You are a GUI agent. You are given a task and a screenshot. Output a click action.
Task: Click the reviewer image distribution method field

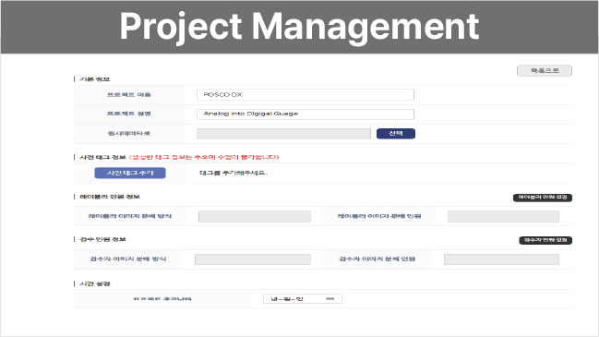(253, 259)
